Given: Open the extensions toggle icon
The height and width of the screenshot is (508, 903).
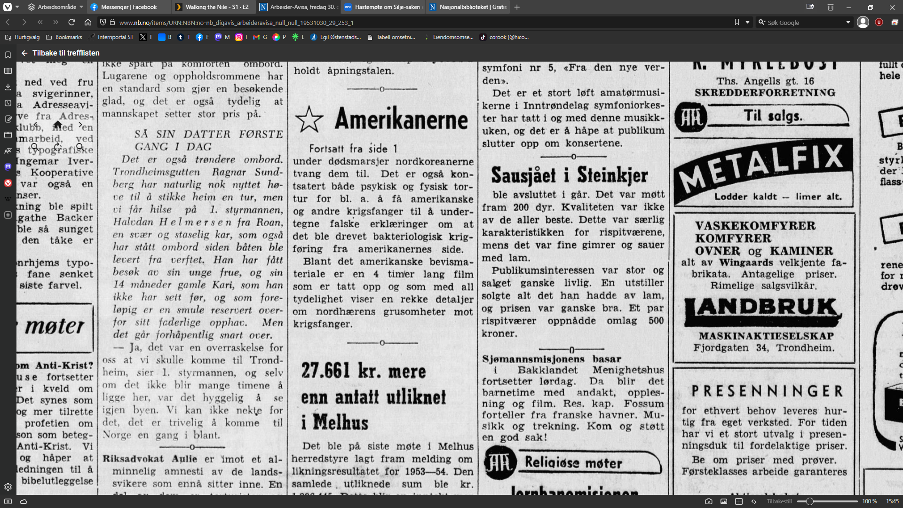Looking at the screenshot, I should [895, 22].
